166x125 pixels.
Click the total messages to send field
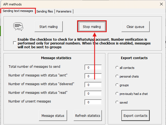[93, 67]
